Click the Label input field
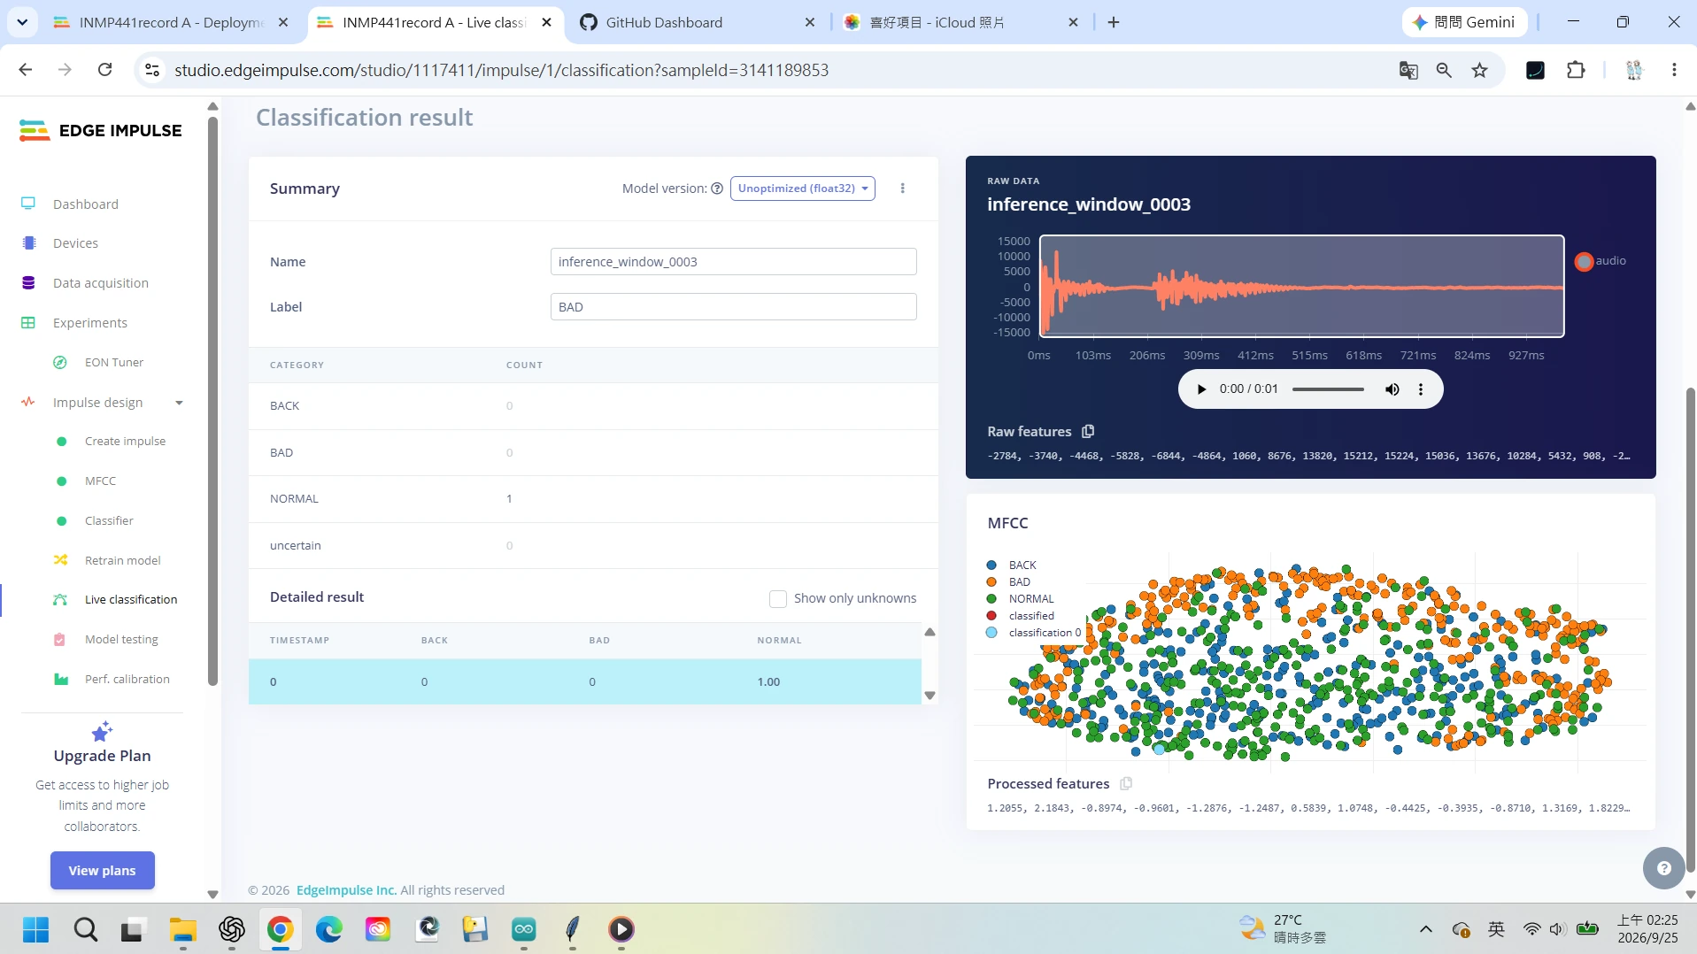 733,307
